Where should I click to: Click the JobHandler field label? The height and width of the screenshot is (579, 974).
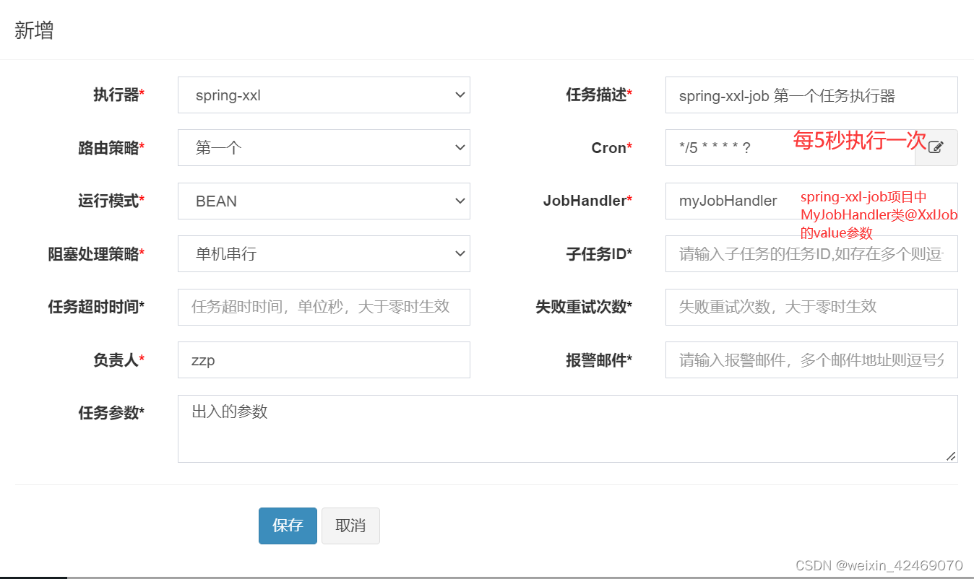587,201
